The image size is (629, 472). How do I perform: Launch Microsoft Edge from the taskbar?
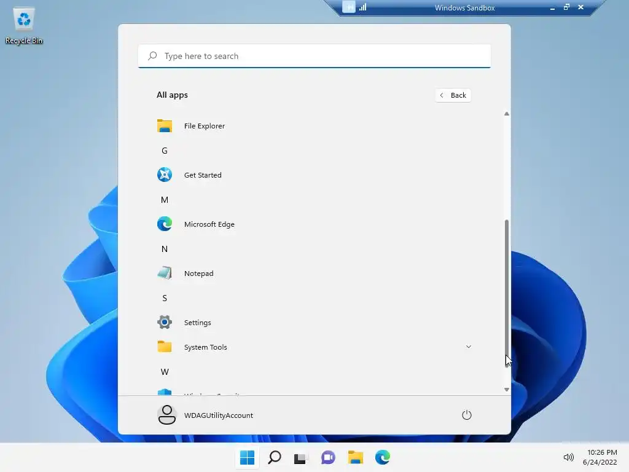pyautogui.click(x=383, y=457)
